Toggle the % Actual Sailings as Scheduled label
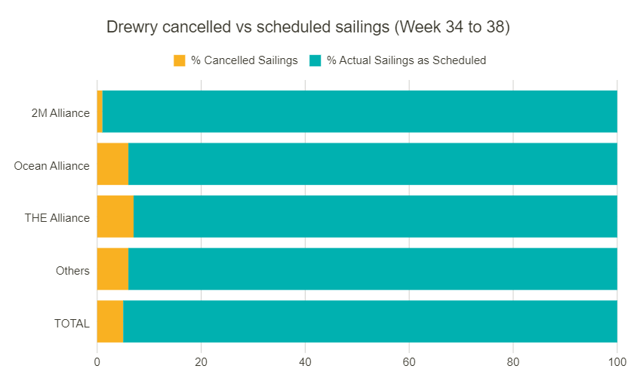 pos(406,60)
